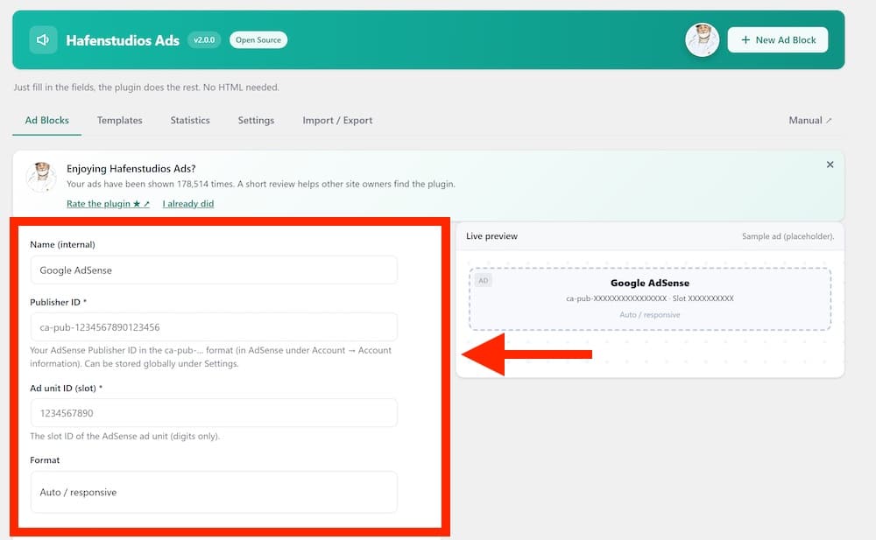Click the Enjoying Hafenstudios Ads? heading
Image resolution: width=876 pixels, height=540 pixels.
131,169
